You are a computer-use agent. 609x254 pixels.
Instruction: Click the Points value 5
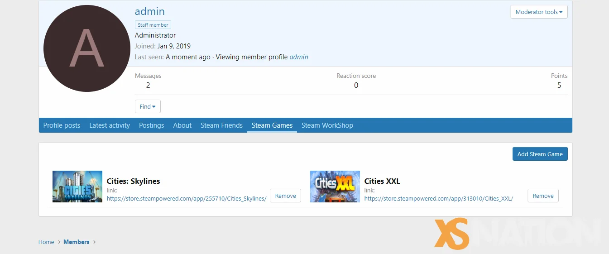(559, 85)
